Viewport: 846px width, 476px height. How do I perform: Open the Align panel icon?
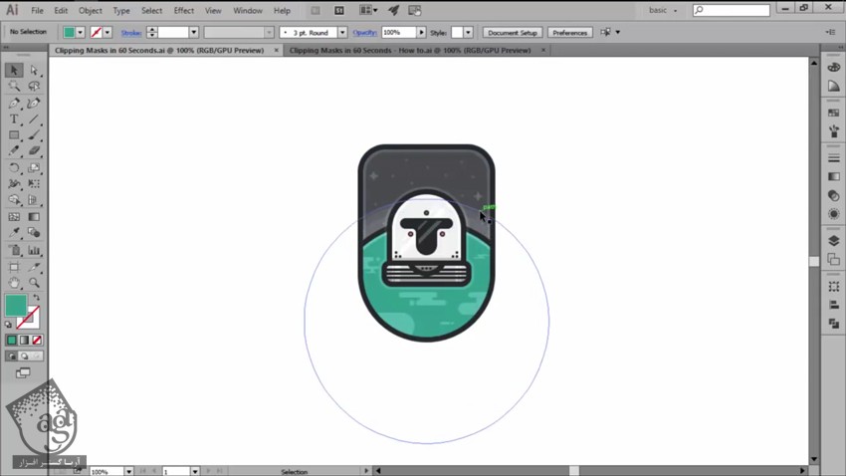(834, 305)
